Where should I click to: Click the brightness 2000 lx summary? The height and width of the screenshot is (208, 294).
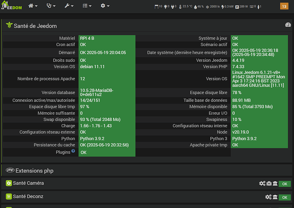pos(212,7)
